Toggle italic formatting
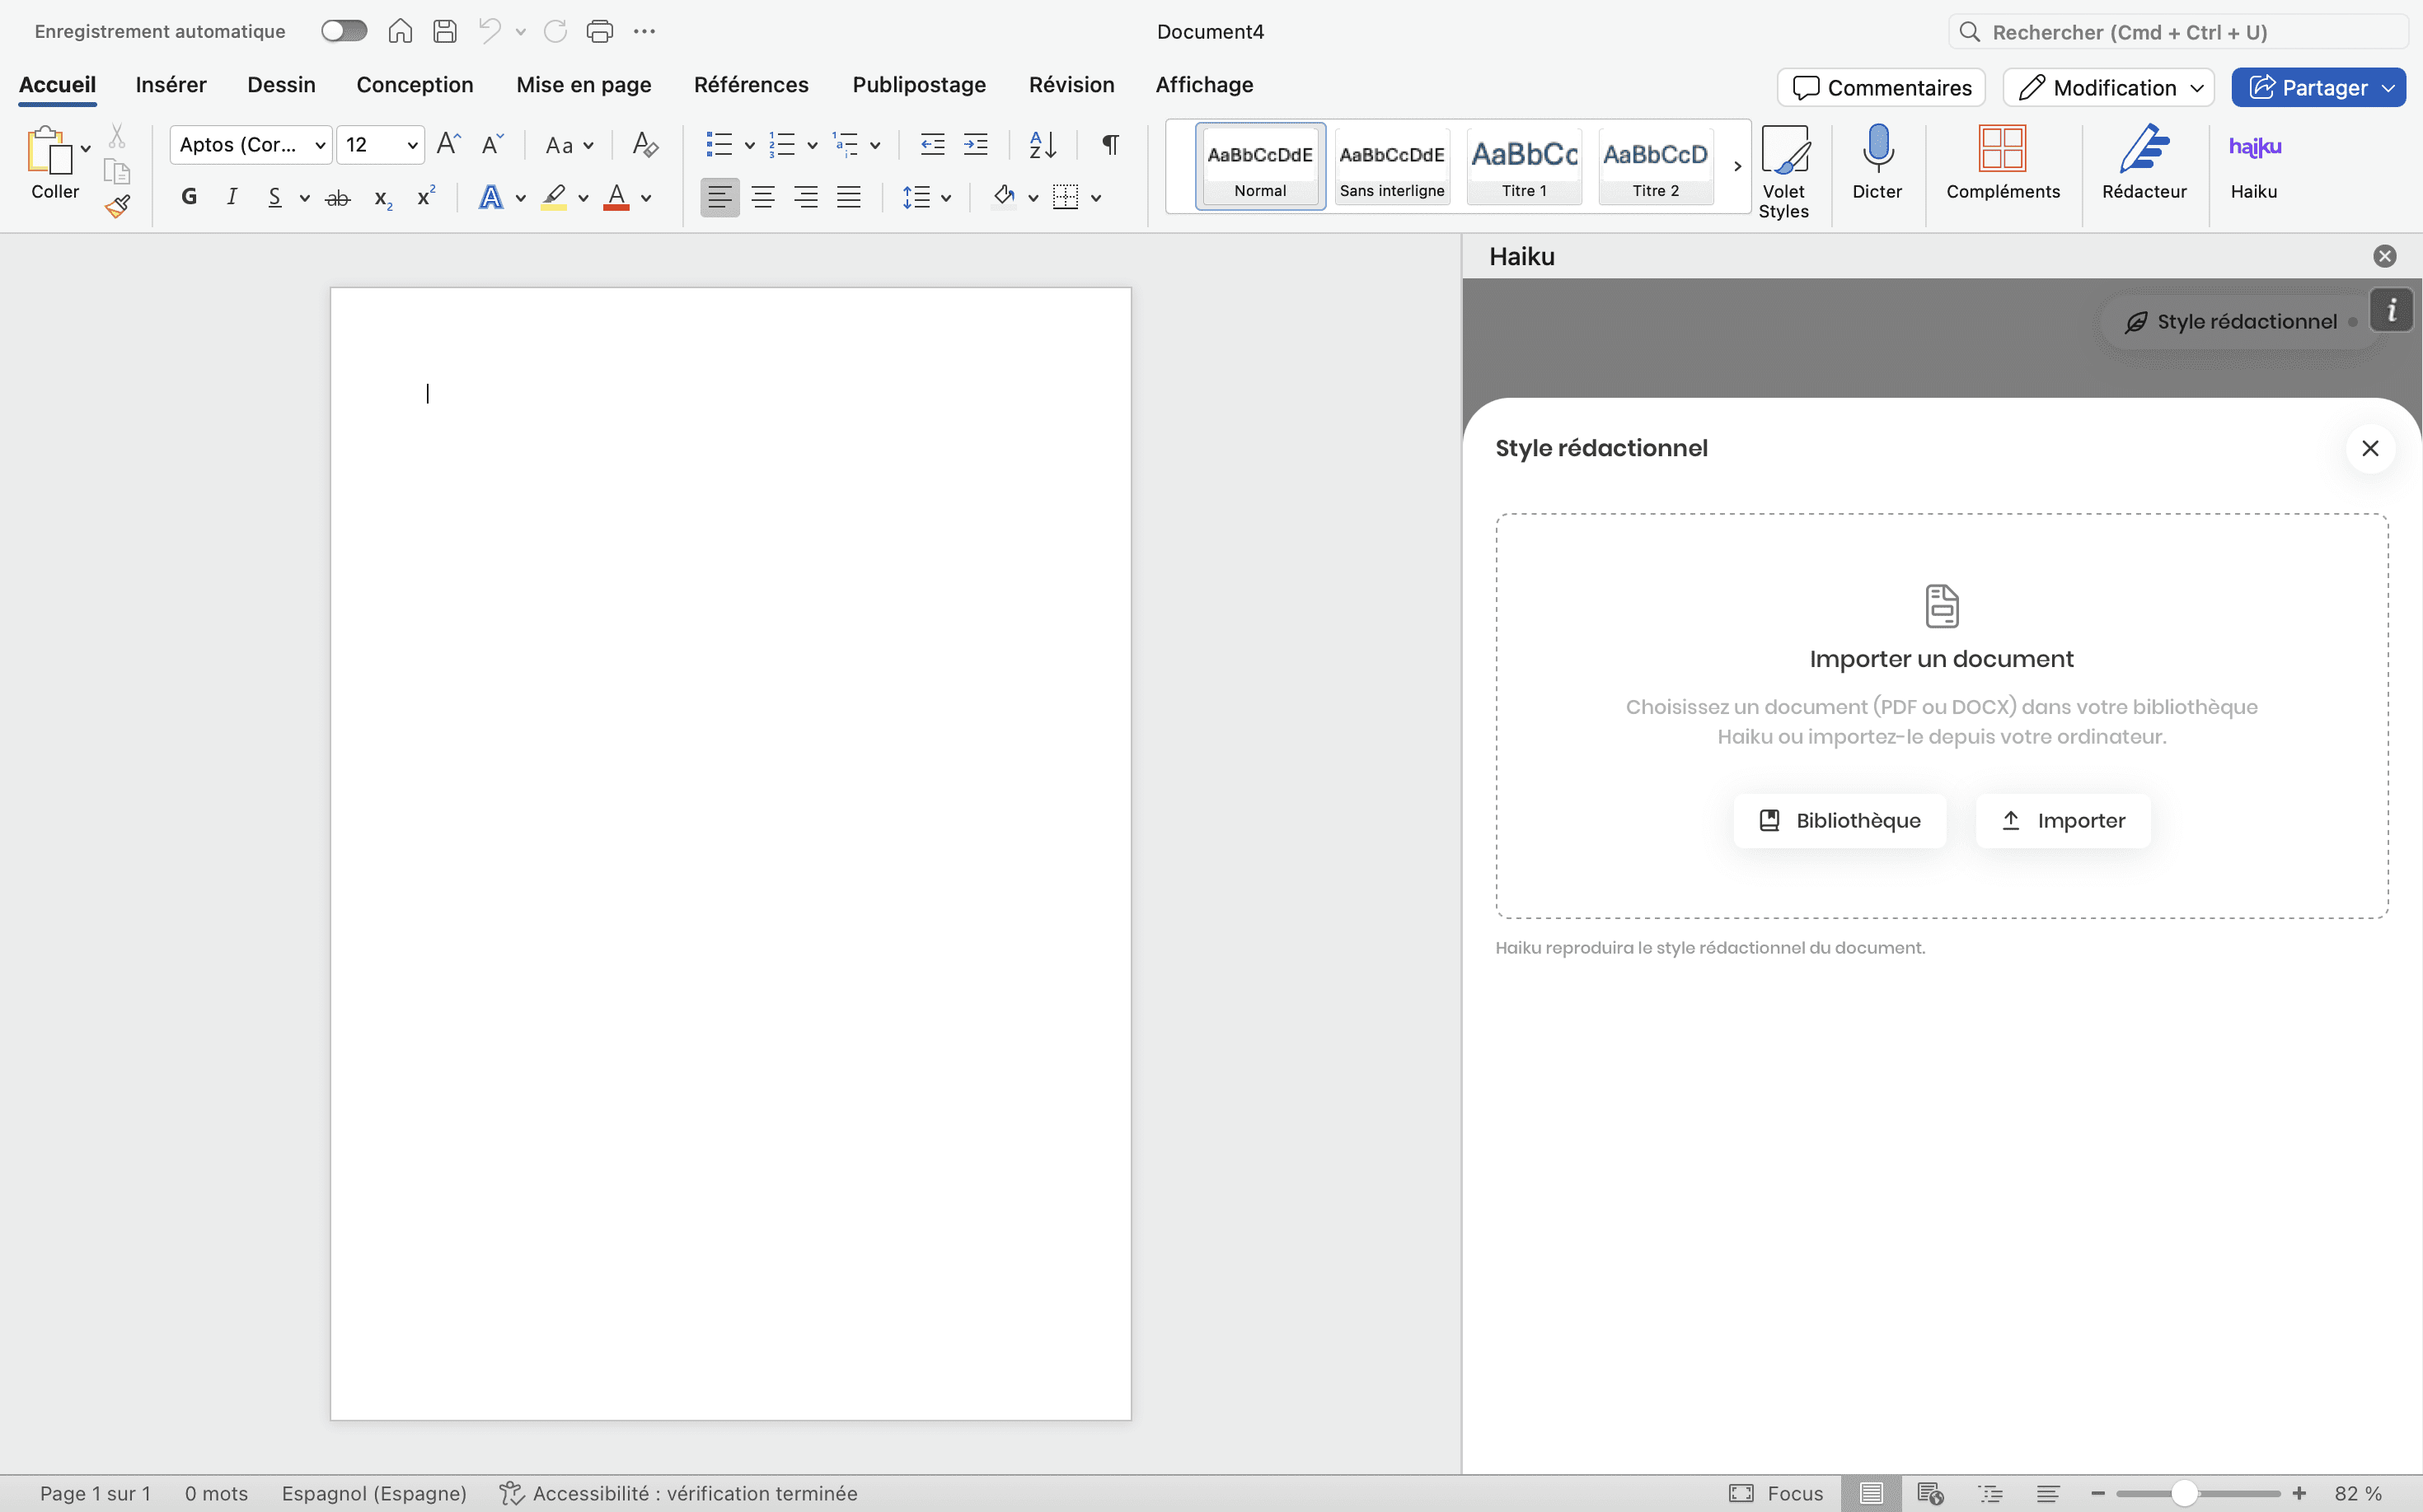Viewport: 2423px width, 1512px height. [x=232, y=197]
